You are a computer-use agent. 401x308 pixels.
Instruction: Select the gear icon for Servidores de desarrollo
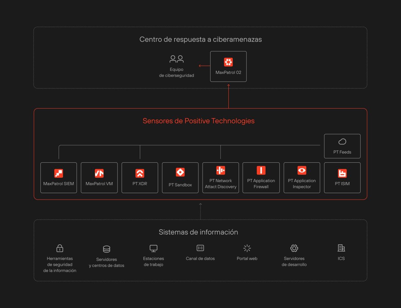click(x=294, y=248)
